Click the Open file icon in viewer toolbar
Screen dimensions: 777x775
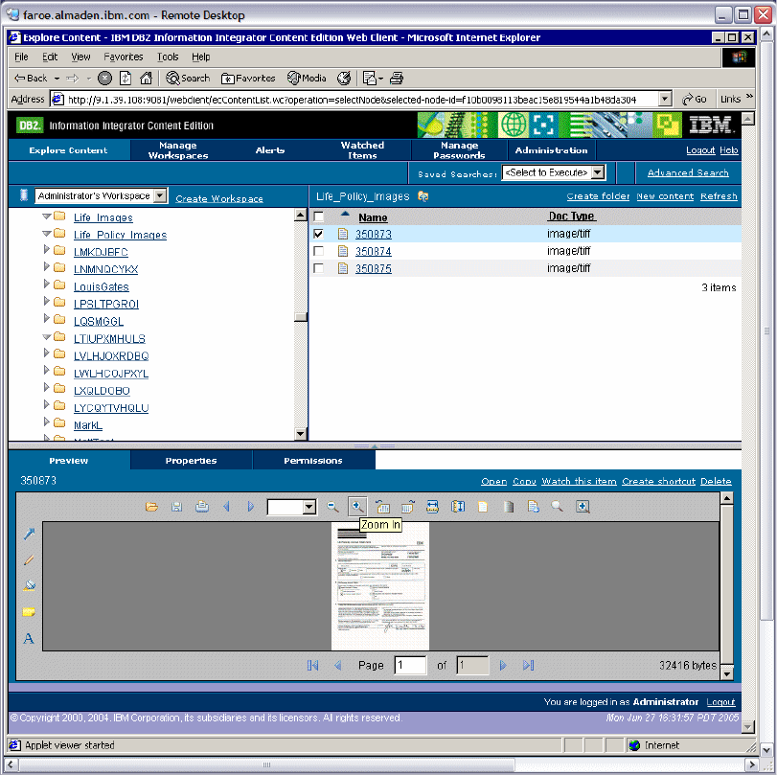coord(151,507)
